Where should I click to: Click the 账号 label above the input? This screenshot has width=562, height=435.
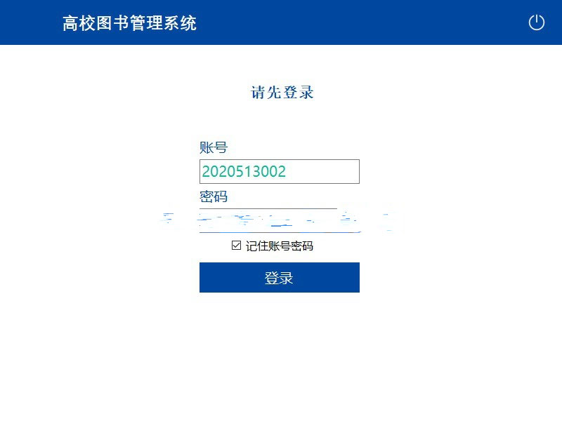214,147
